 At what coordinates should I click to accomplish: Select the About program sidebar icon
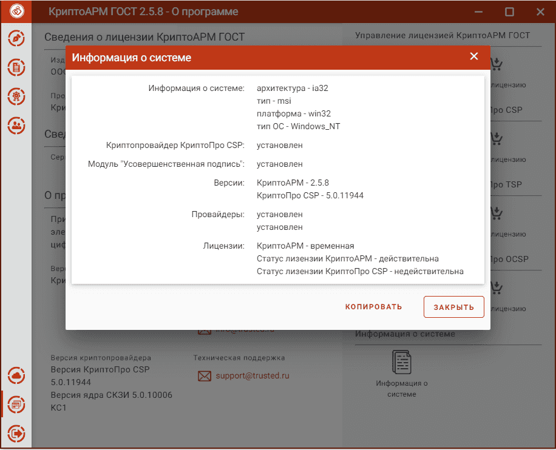[16, 405]
